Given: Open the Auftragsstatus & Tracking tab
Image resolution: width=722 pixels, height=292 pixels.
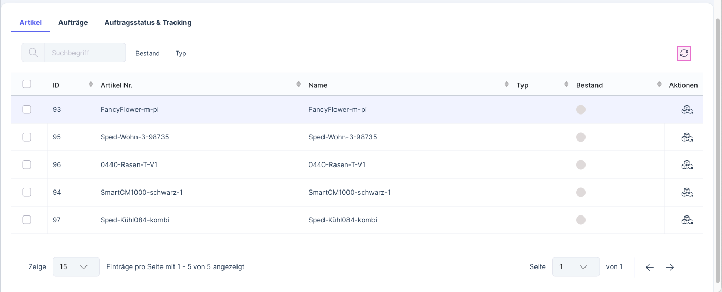Looking at the screenshot, I should [148, 23].
